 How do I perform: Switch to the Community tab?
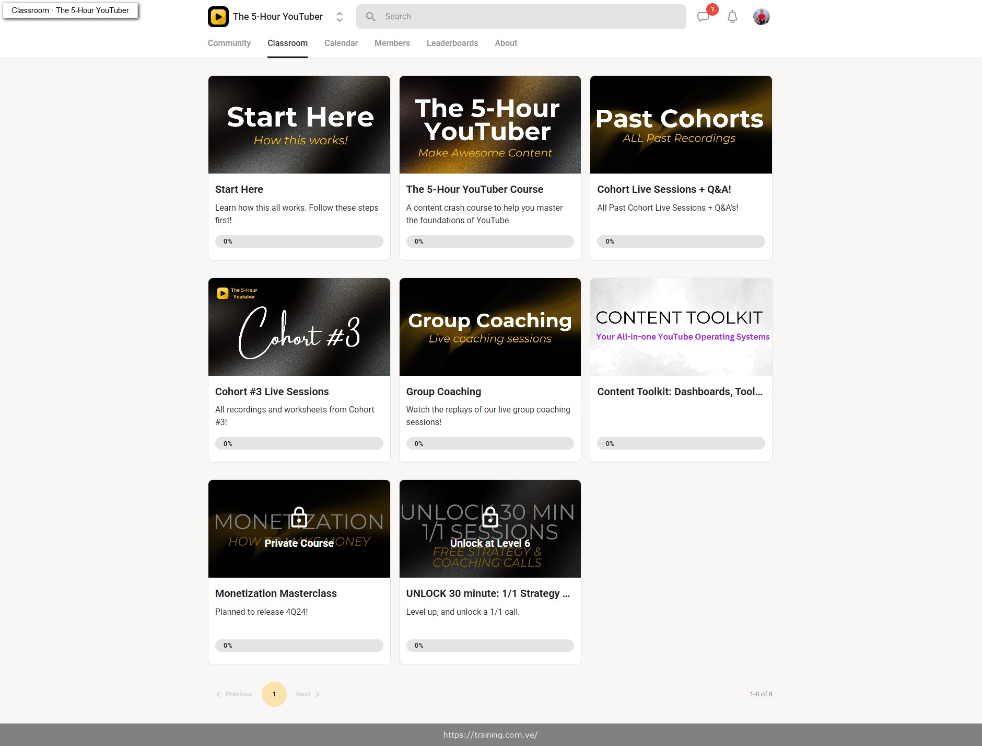[229, 43]
